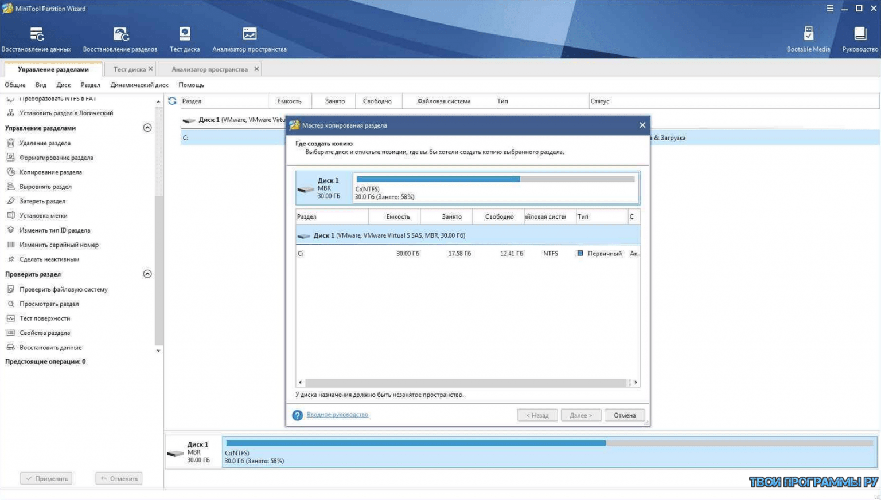Click the Изменить тип ID раздела icon
The width and height of the screenshot is (881, 500).
click(11, 230)
